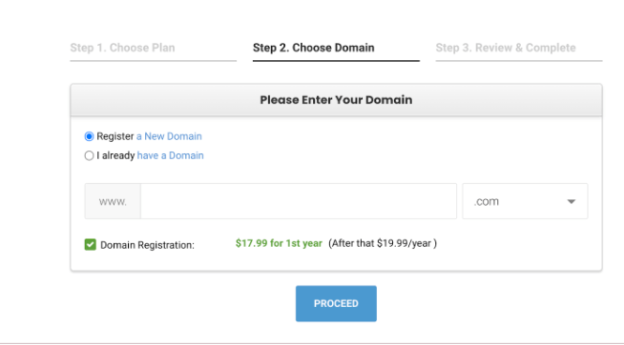Choose the I already have a Domain radio
624x345 pixels.
tap(89, 155)
